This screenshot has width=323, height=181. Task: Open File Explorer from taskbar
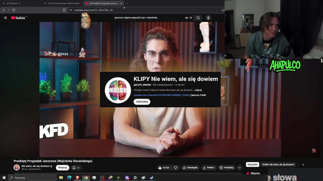61,178
